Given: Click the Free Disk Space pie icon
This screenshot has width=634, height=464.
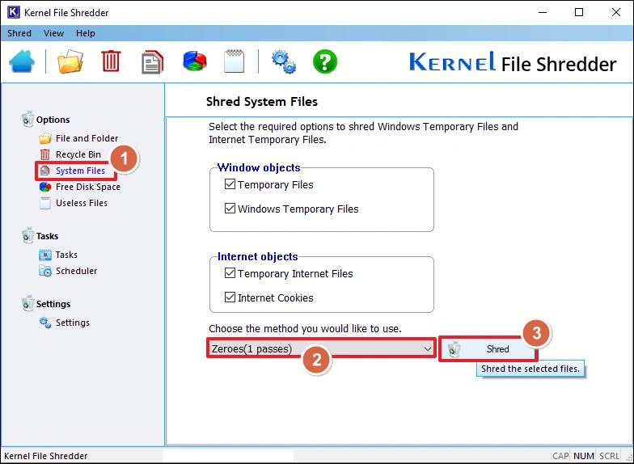Looking at the screenshot, I should click(194, 61).
